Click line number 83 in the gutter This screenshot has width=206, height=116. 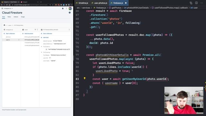(77, 79)
